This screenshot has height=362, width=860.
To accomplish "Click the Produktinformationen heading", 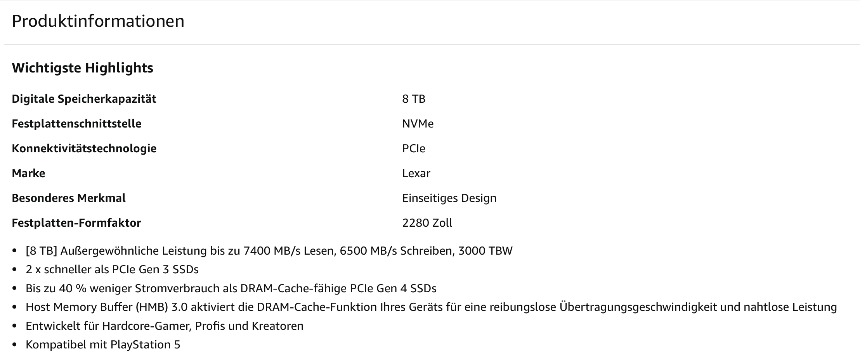I will (x=98, y=21).
